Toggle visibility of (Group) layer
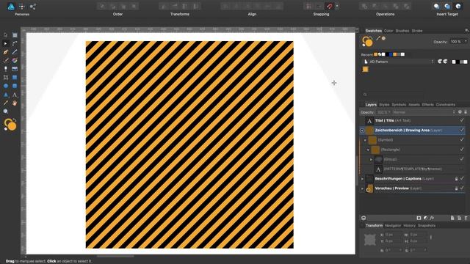Viewport: 470px width, 264px height. pyautogui.click(x=462, y=159)
